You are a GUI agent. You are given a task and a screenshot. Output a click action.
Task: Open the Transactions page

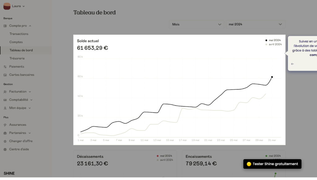click(19, 34)
